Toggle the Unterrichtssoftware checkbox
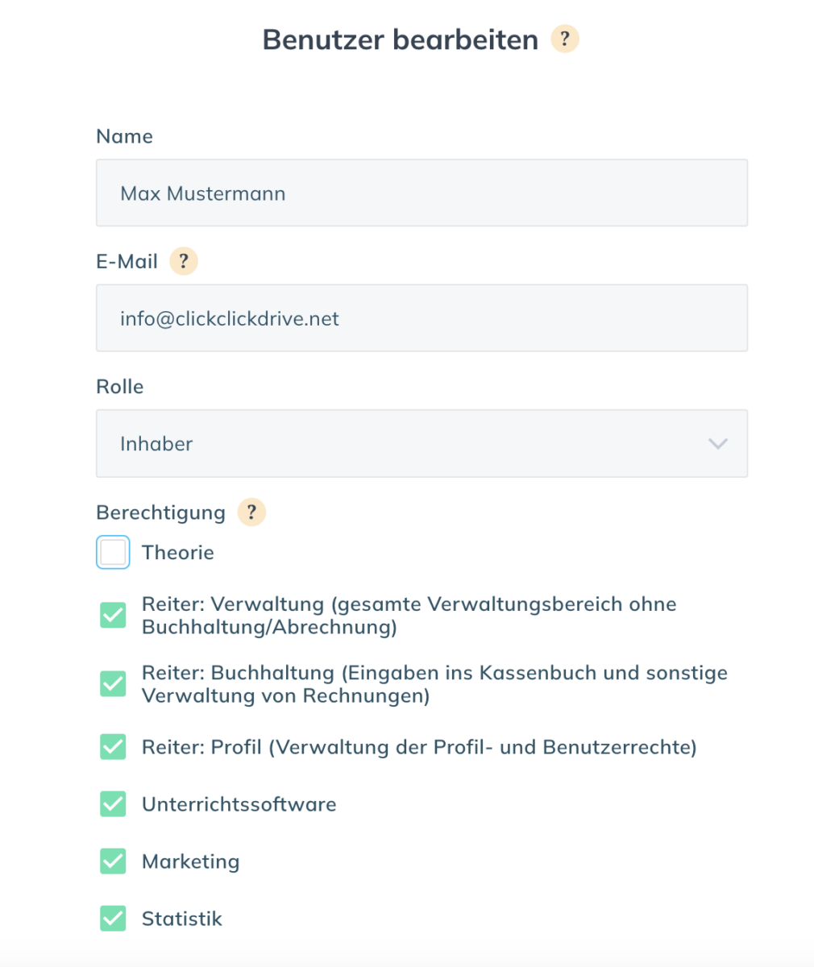 tap(113, 804)
